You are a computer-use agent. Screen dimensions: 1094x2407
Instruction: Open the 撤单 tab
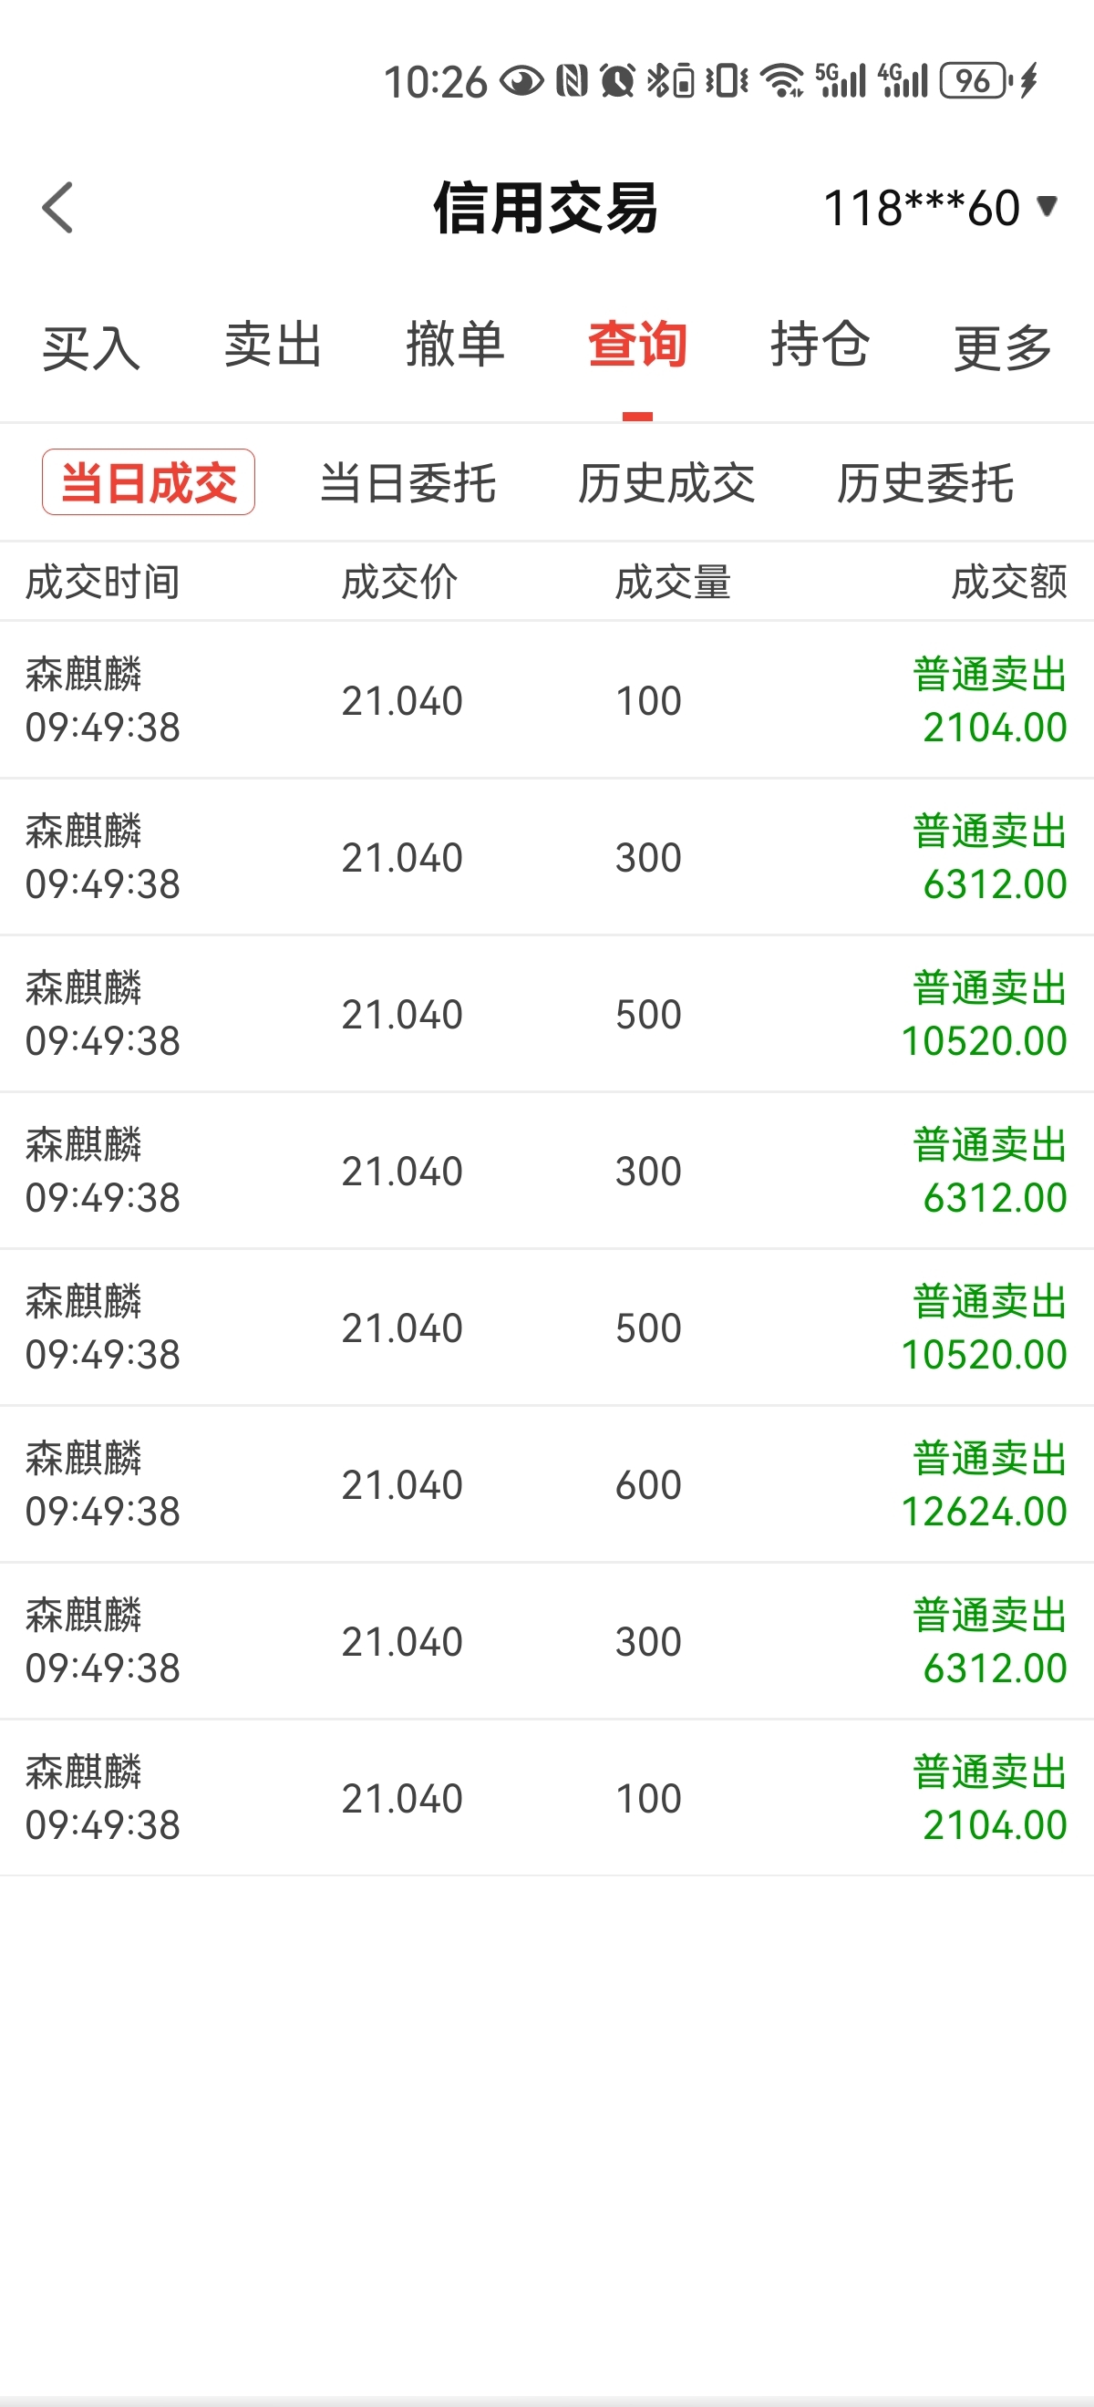click(x=455, y=345)
